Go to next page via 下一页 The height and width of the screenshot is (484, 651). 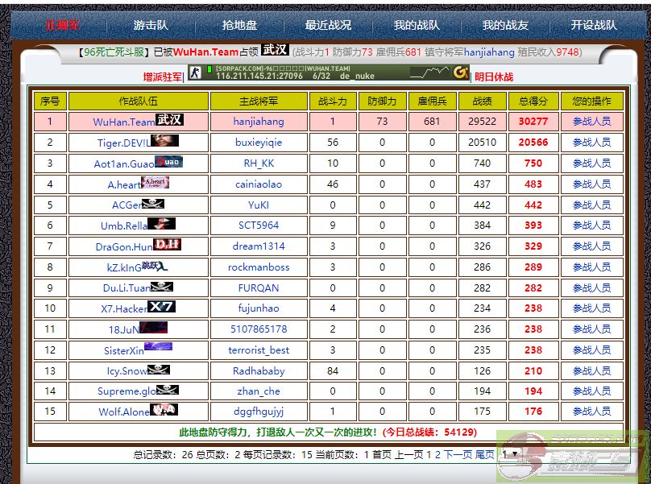pos(458,454)
